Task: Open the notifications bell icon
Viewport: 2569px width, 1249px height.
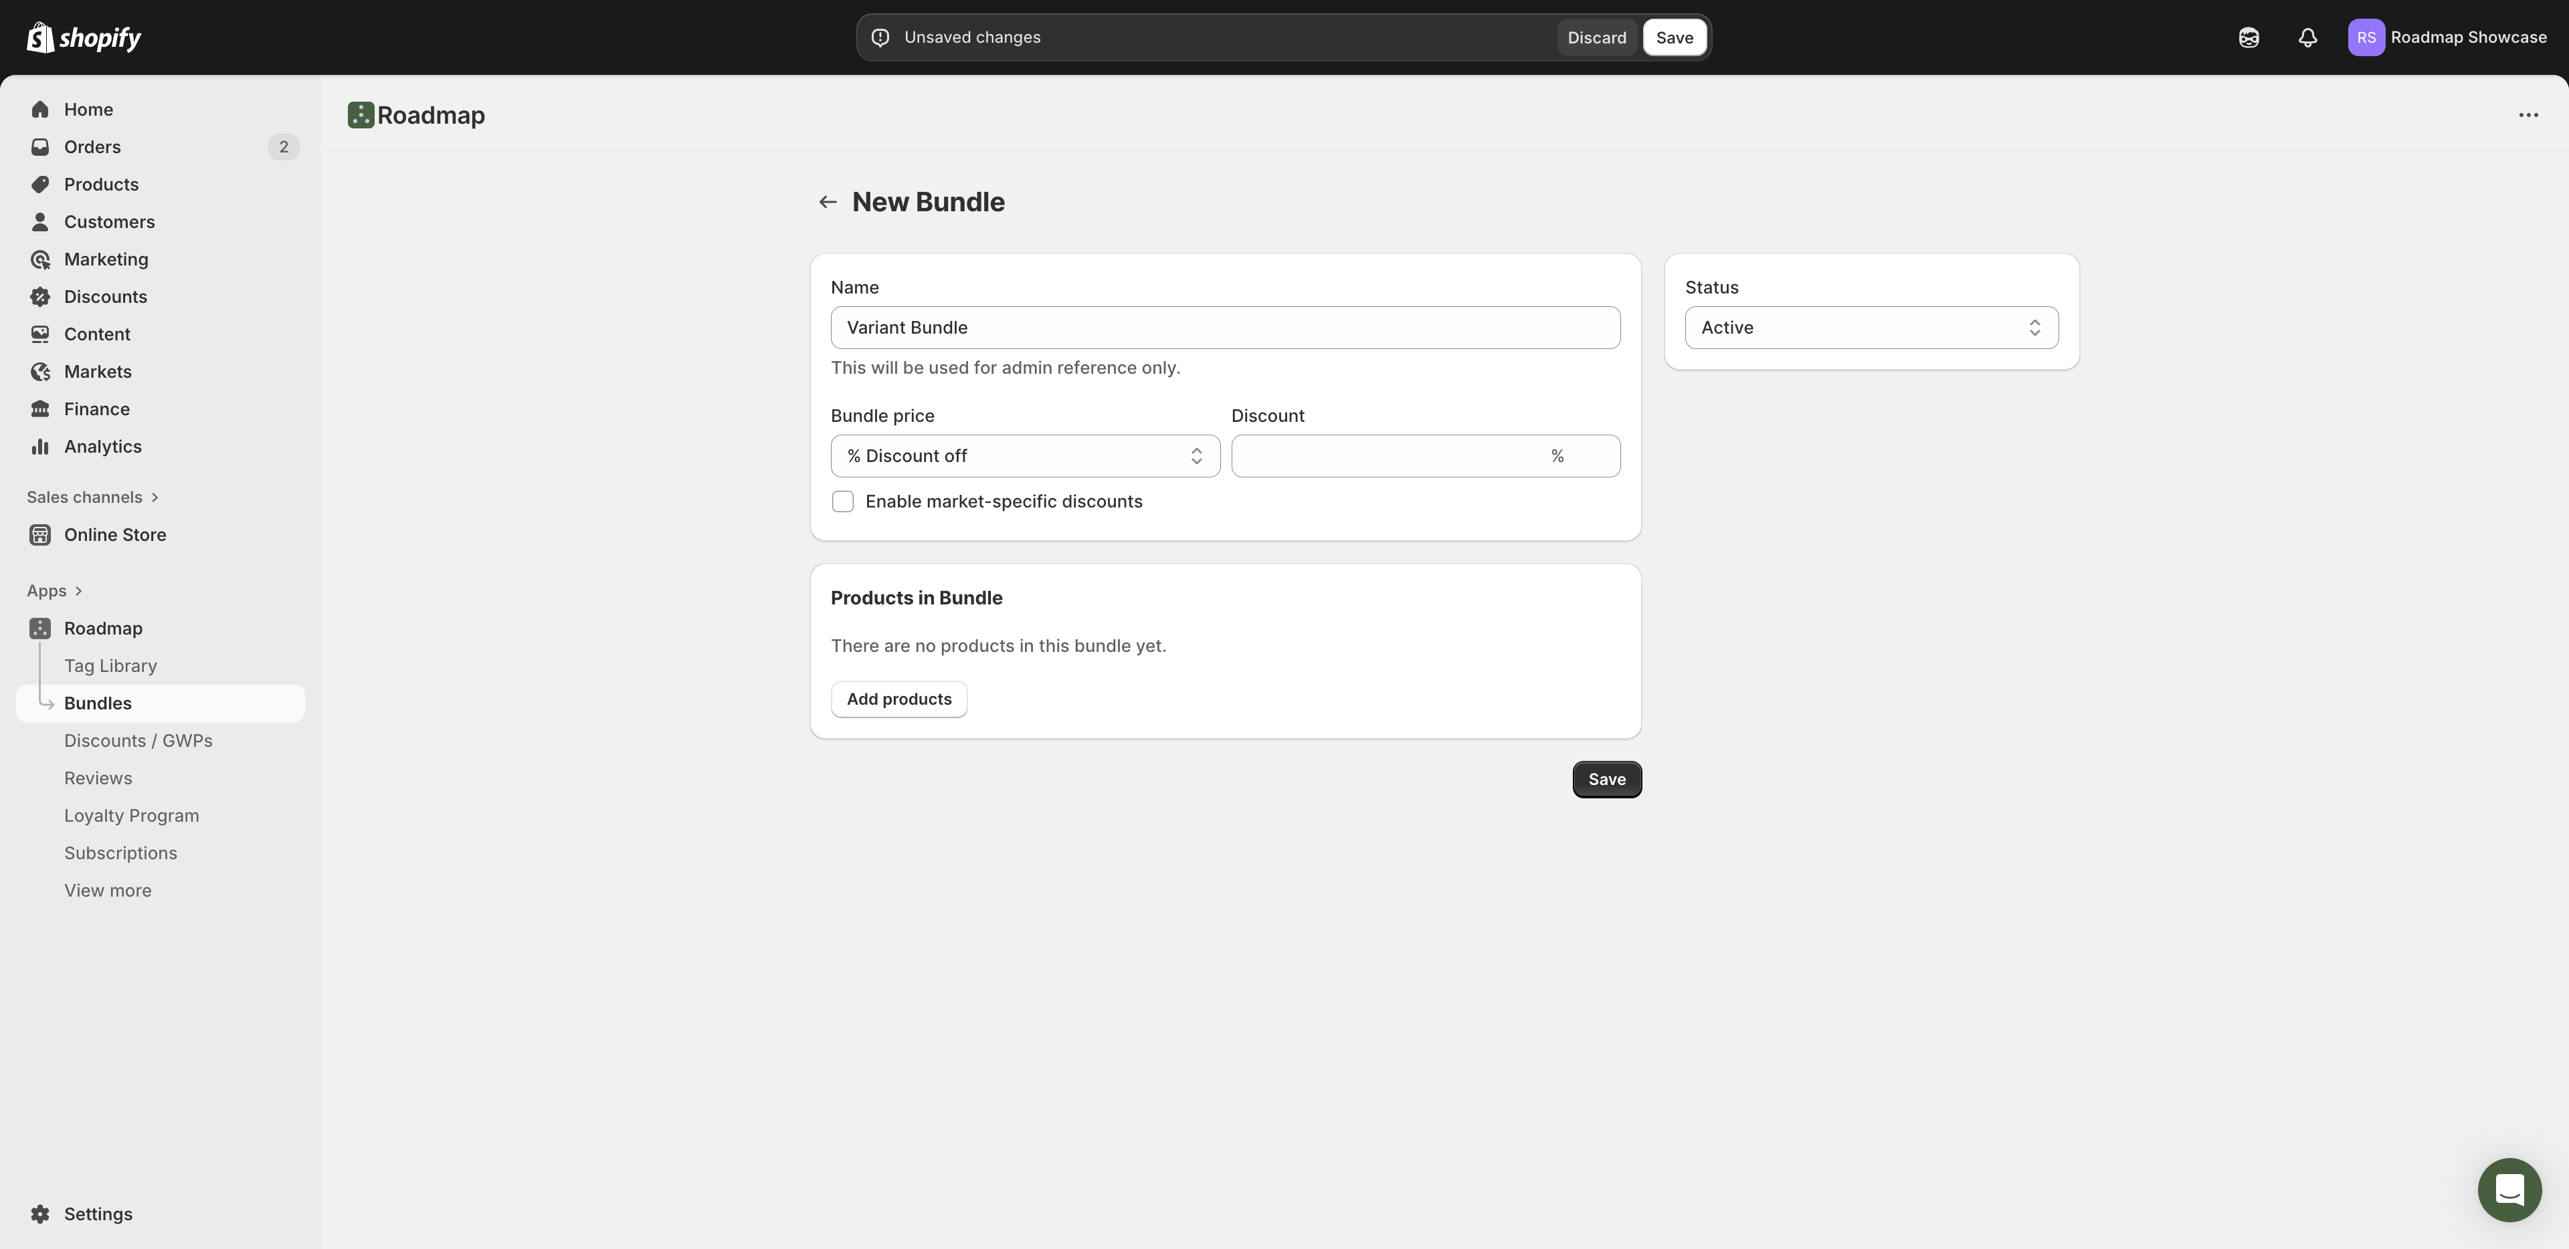Action: (x=2307, y=38)
